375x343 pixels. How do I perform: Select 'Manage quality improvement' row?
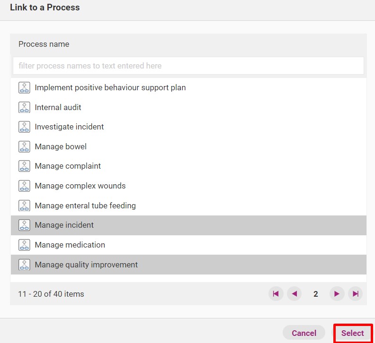point(189,265)
